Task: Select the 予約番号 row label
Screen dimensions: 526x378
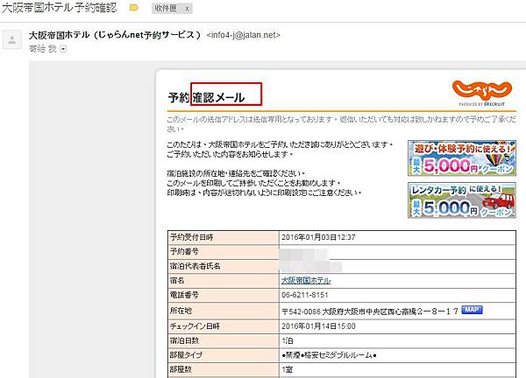Action: 184,252
